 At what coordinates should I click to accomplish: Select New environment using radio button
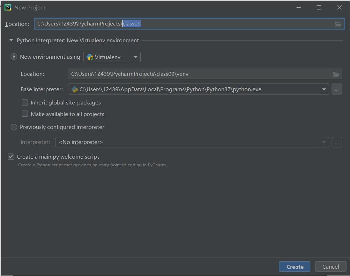(14, 57)
